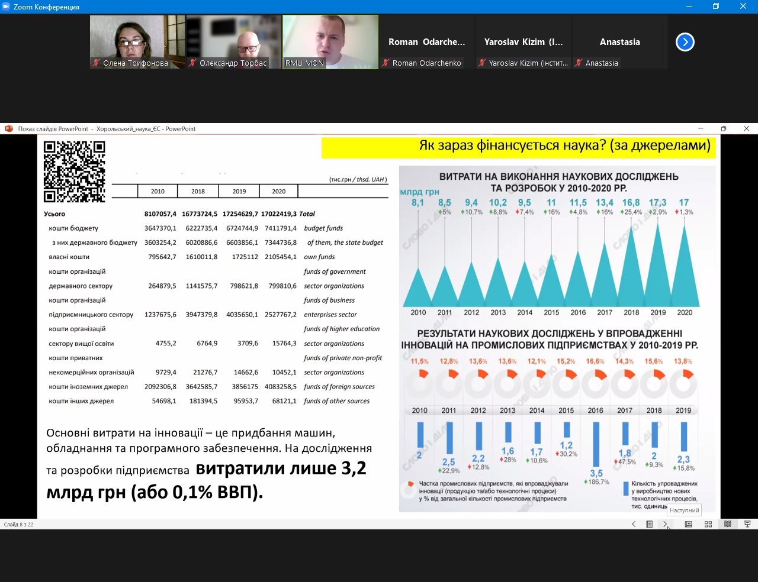Image resolution: width=758 pixels, height=582 pixels.
Task: Click the Zoom logo in title bar
Action: (x=7, y=7)
